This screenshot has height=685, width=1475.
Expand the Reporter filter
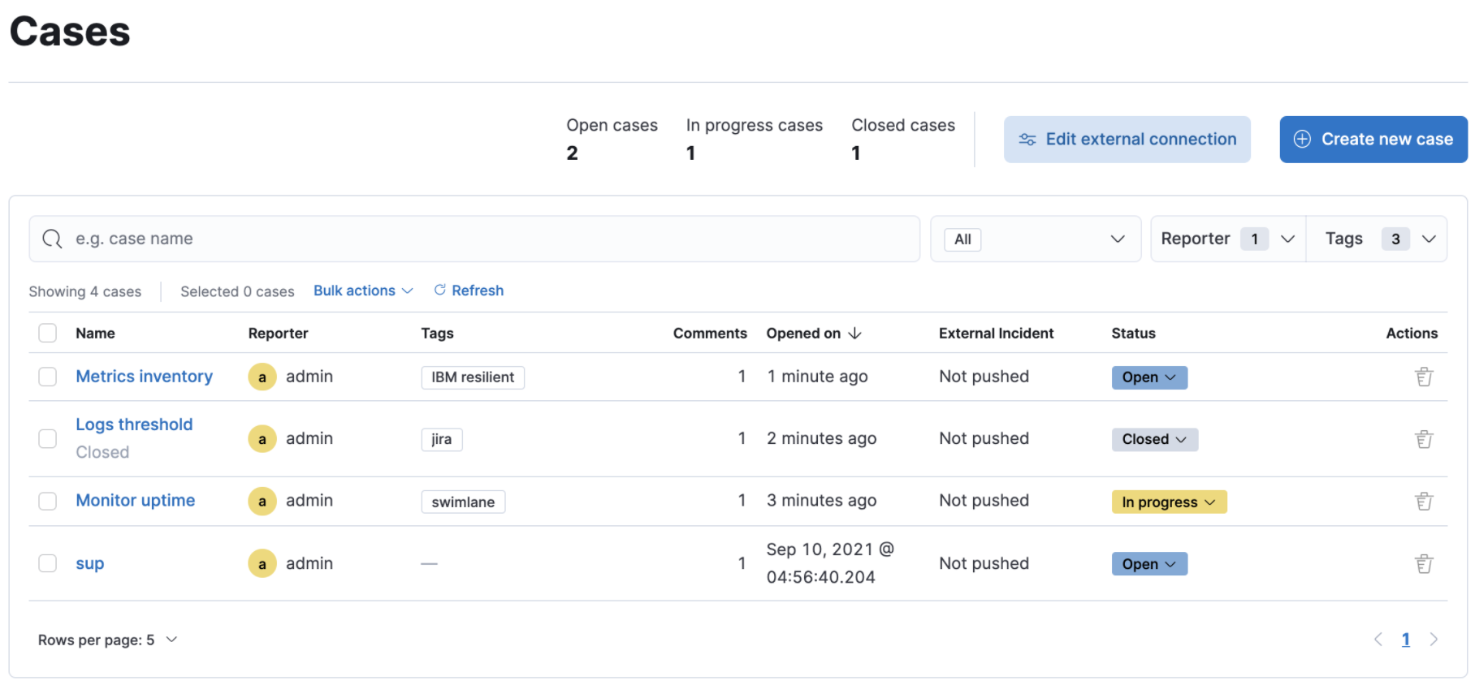tap(1227, 239)
